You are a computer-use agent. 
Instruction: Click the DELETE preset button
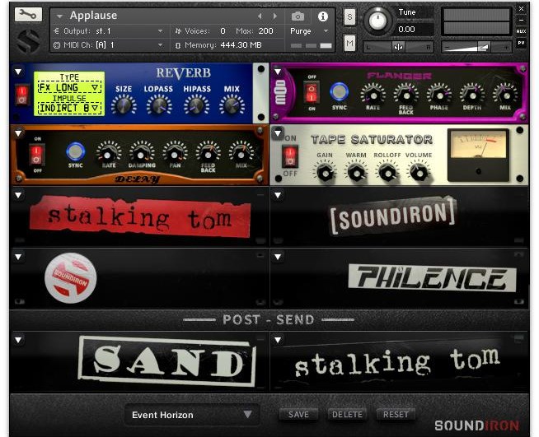(x=347, y=414)
